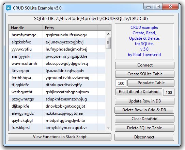Screen dimensions: 185x150
Task: Maximize the CRUD SQLite Example window
Action: (x=158, y=6)
